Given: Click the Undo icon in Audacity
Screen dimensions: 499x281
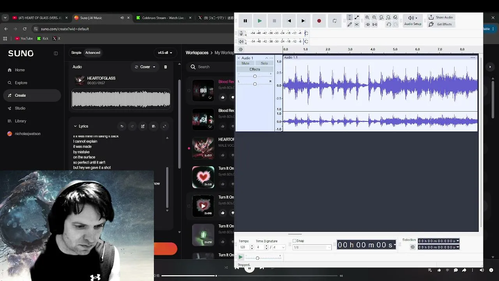Looking at the screenshot, I should [388, 24].
